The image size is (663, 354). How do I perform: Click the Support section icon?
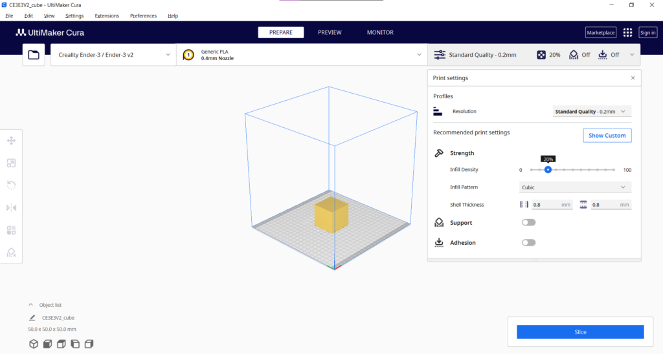[439, 222]
